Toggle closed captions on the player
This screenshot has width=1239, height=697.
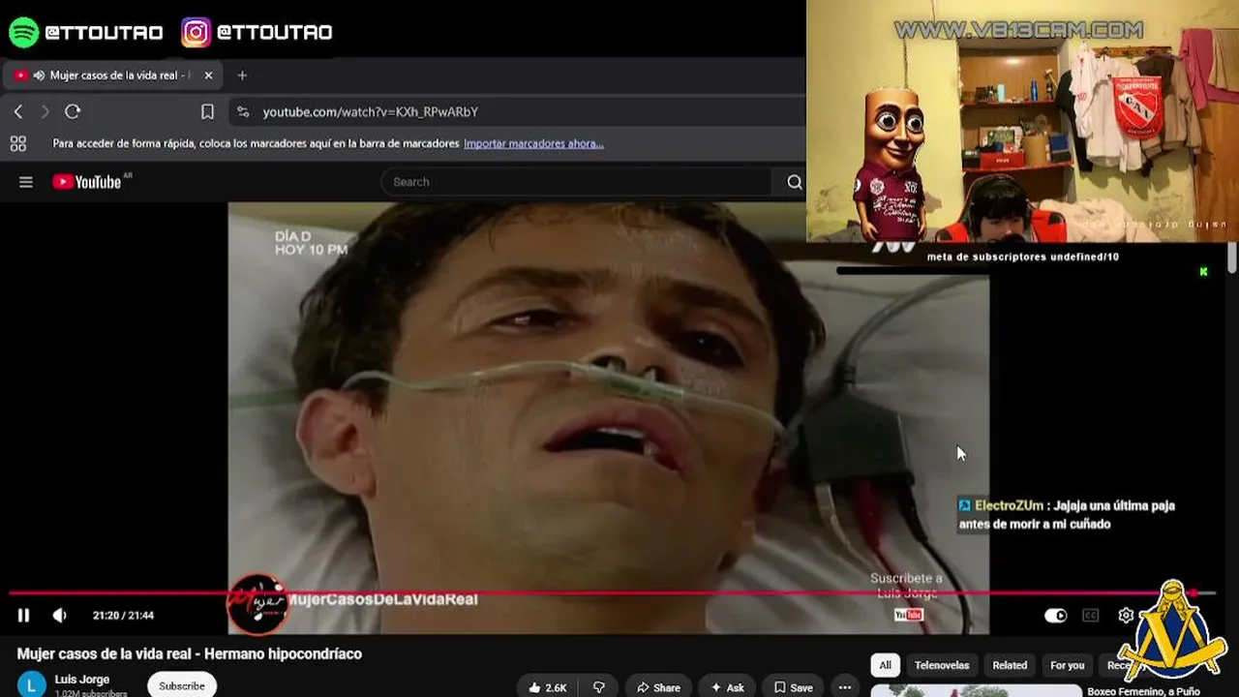(1091, 616)
